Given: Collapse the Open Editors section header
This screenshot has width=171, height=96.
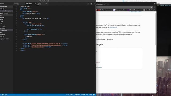Looking at the screenshot, I should (6, 6).
